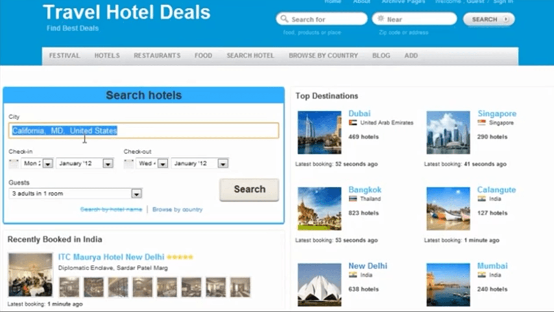Open the Guests room selection dropdown

tap(75, 194)
